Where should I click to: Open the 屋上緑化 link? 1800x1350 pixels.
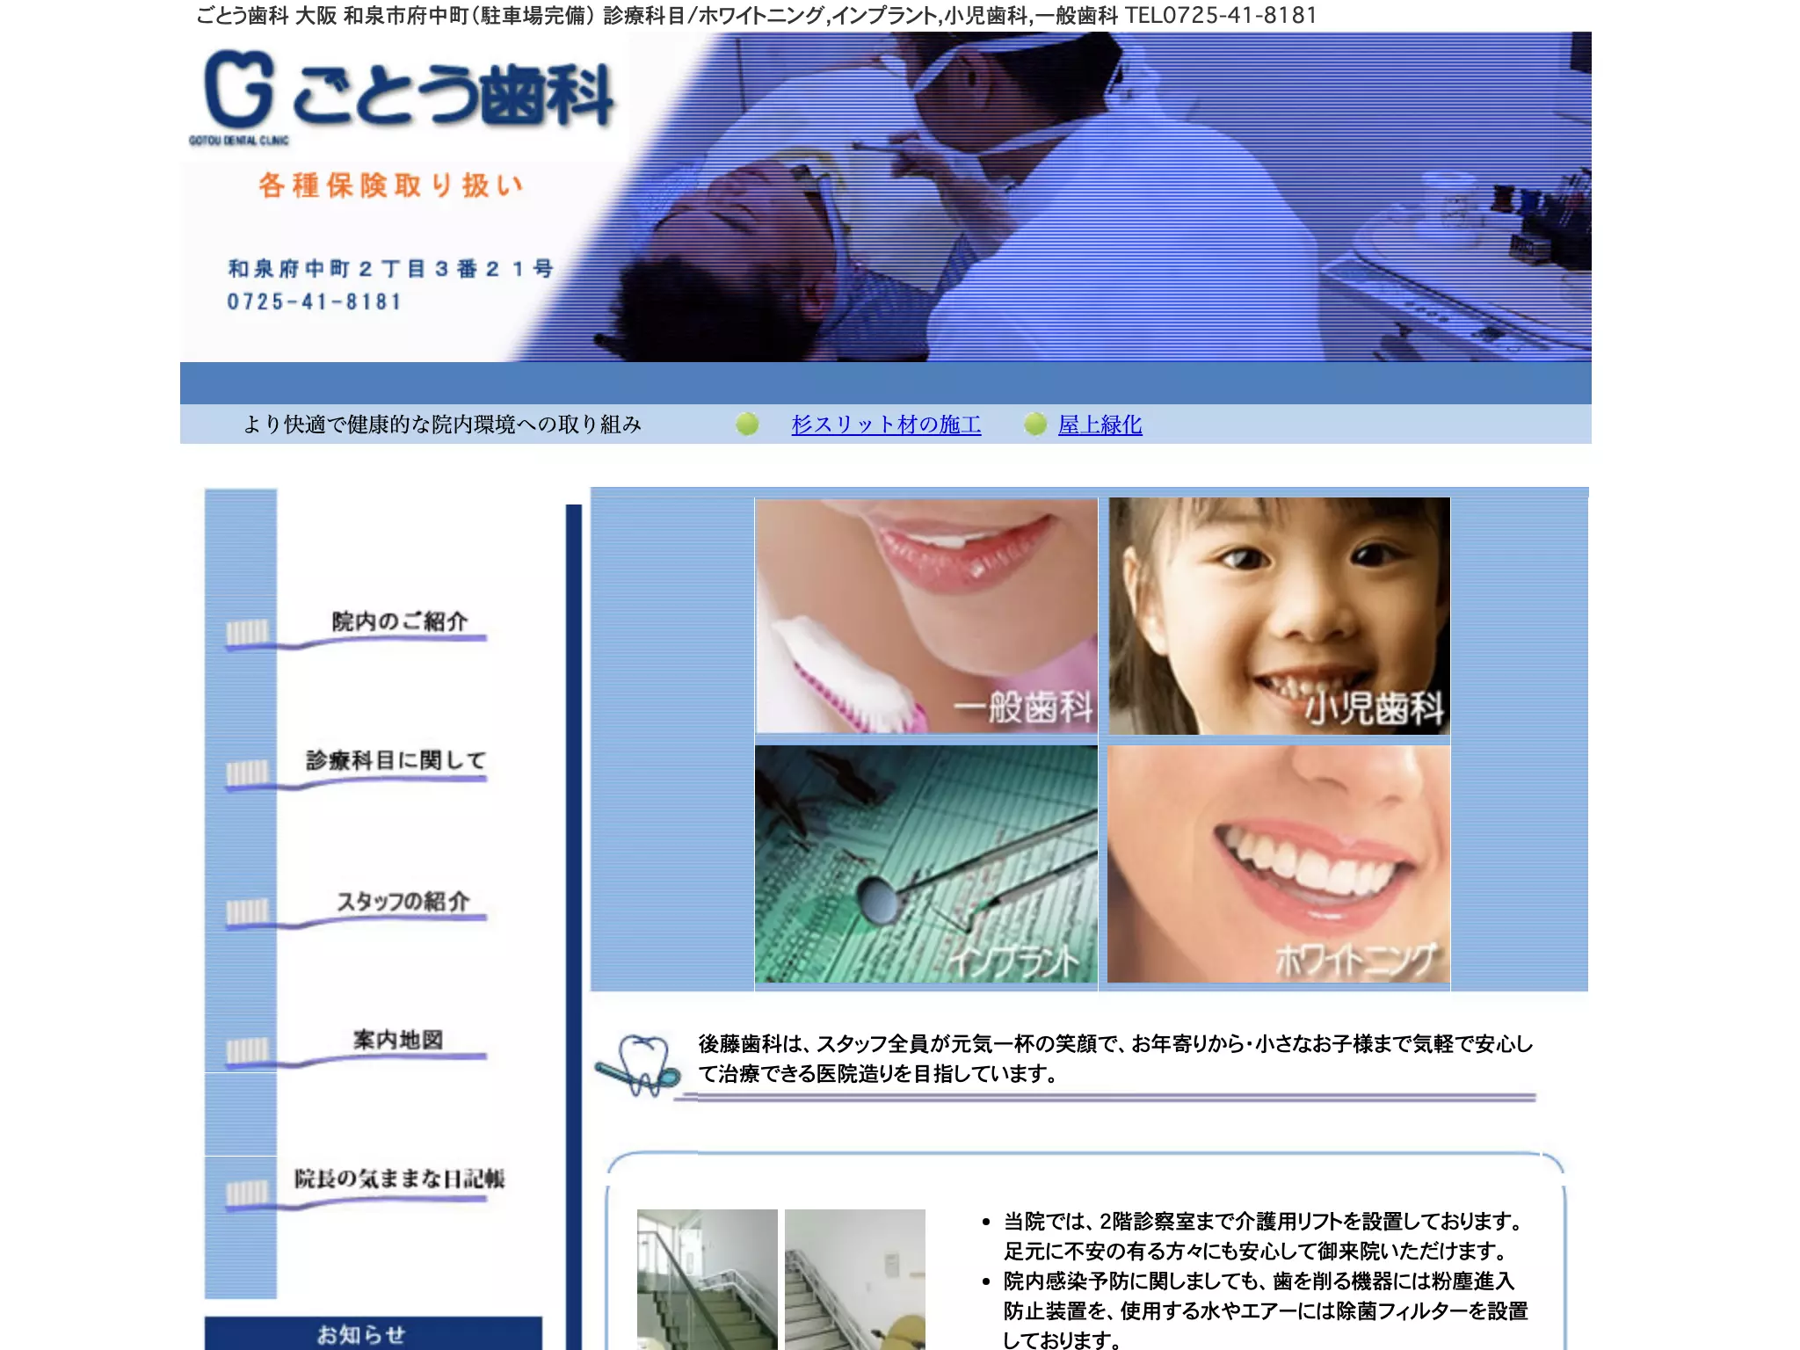click(x=1100, y=425)
